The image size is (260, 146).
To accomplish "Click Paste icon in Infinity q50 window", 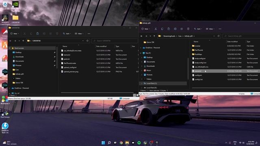I will tap(169, 29).
